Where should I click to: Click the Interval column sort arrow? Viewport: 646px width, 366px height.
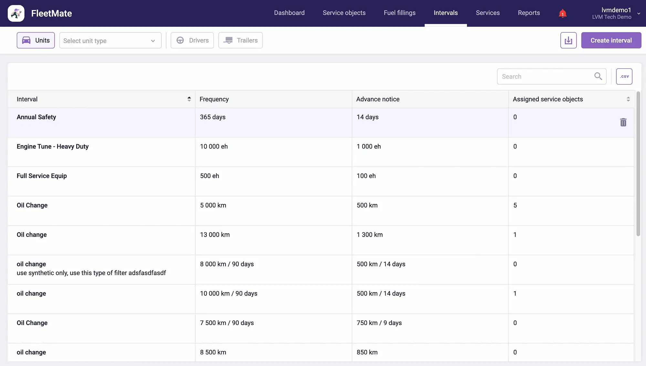[189, 99]
